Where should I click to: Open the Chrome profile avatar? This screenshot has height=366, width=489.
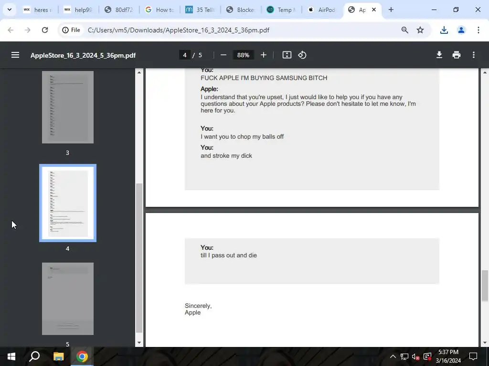point(461,30)
